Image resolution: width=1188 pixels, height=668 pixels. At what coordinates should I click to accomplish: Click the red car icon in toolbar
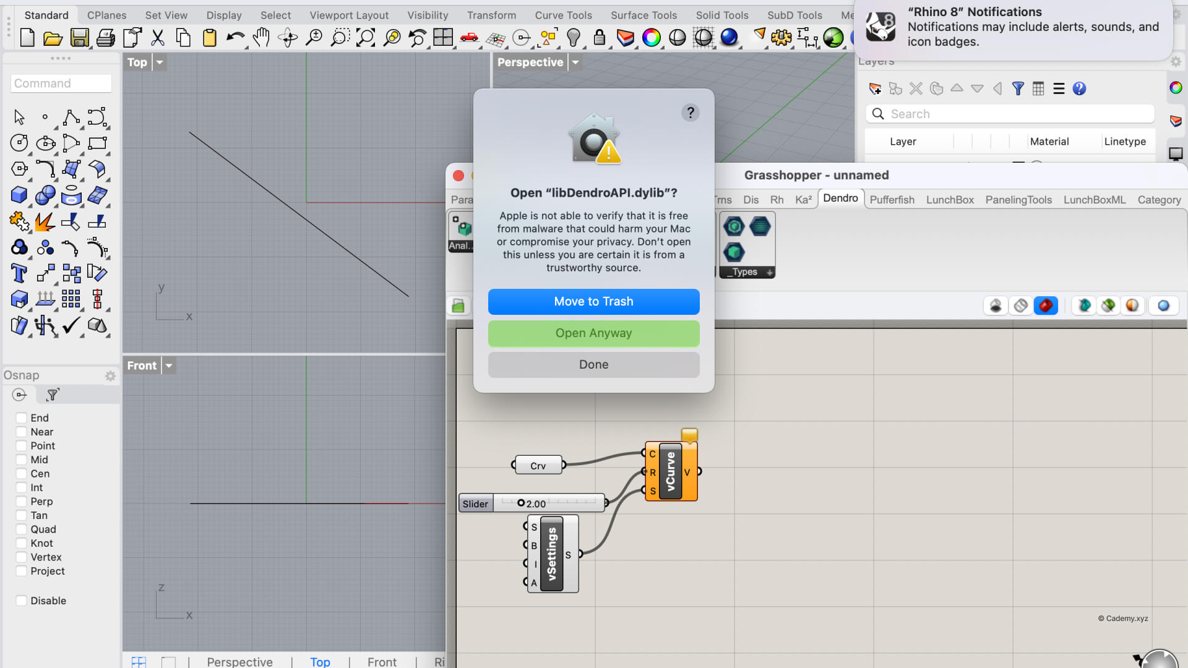coord(469,38)
